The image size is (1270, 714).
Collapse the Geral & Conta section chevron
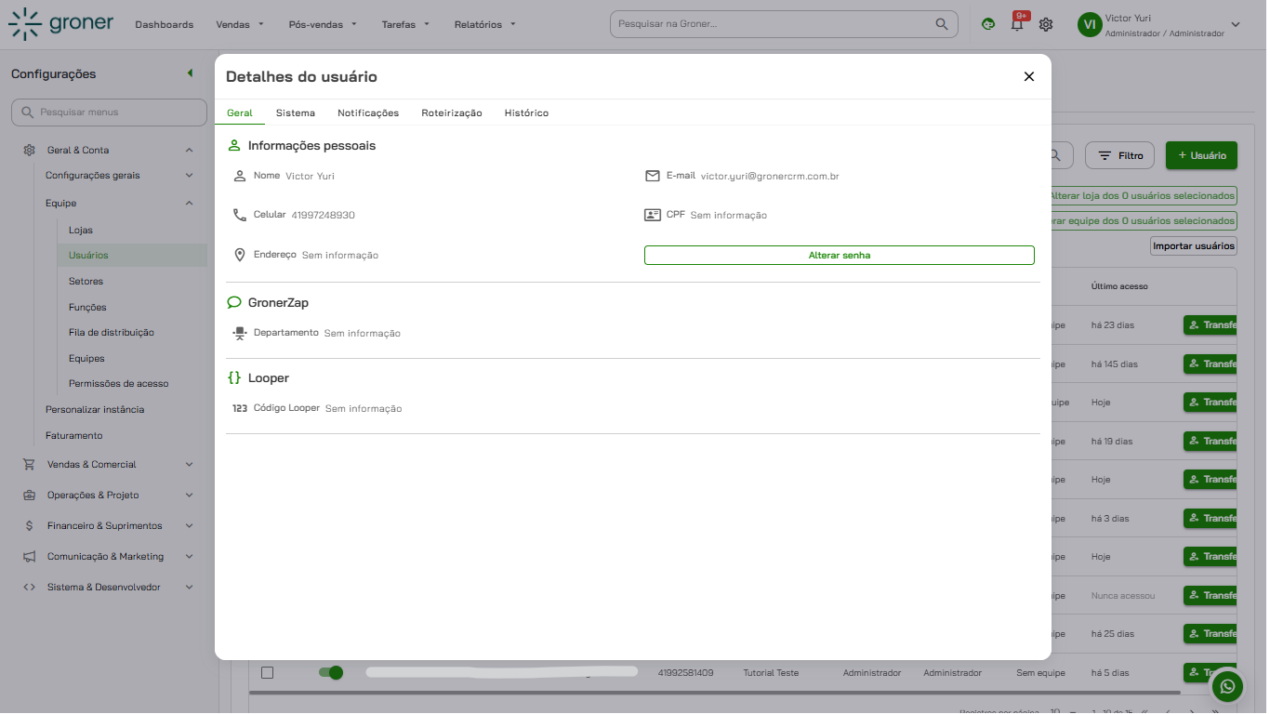[x=189, y=150]
